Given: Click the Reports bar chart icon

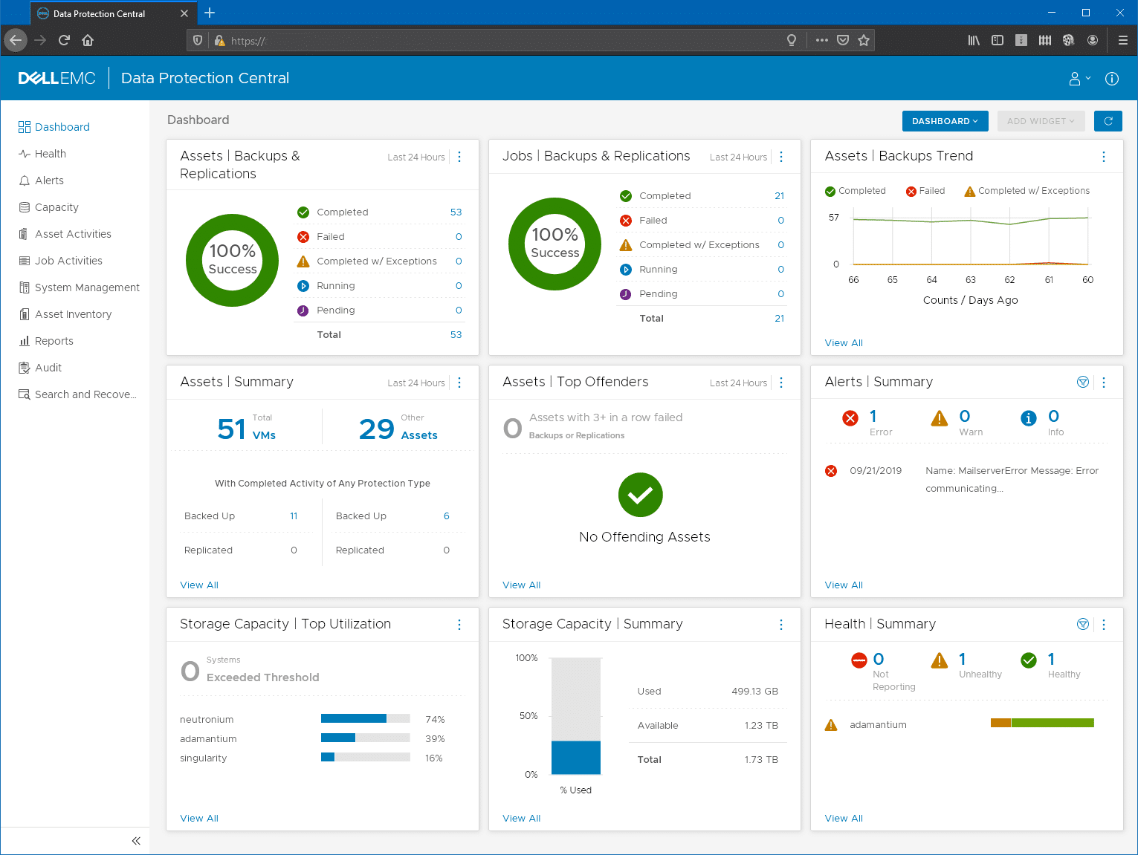Looking at the screenshot, I should pos(24,341).
